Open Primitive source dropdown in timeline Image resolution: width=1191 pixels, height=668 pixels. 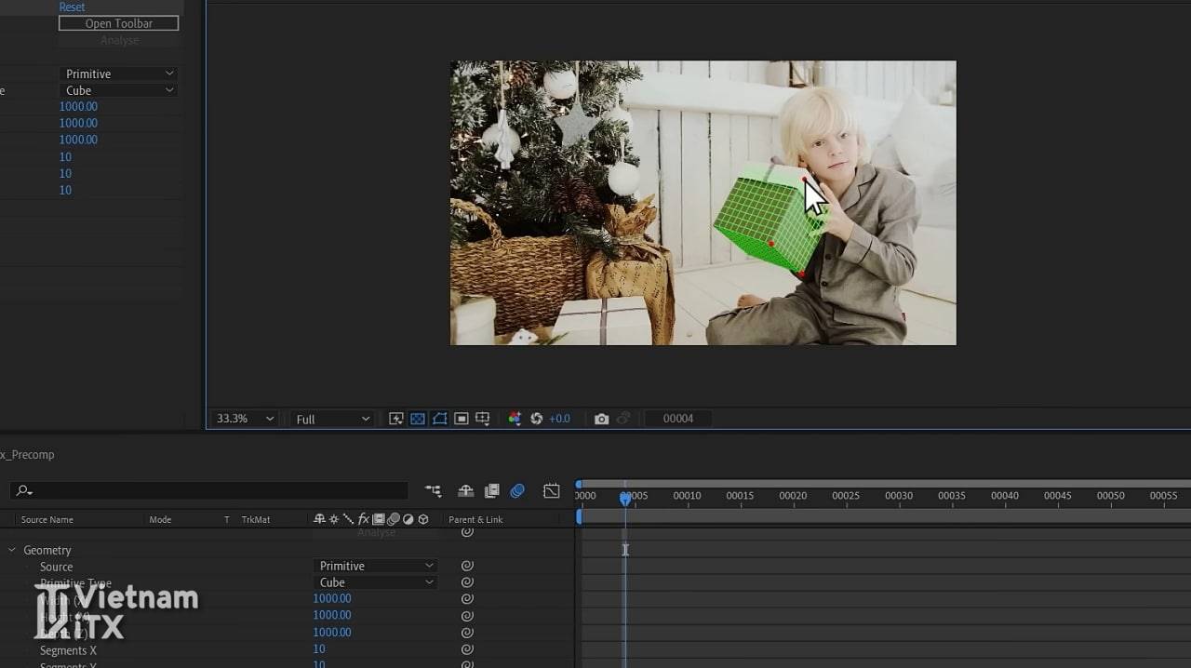point(376,566)
